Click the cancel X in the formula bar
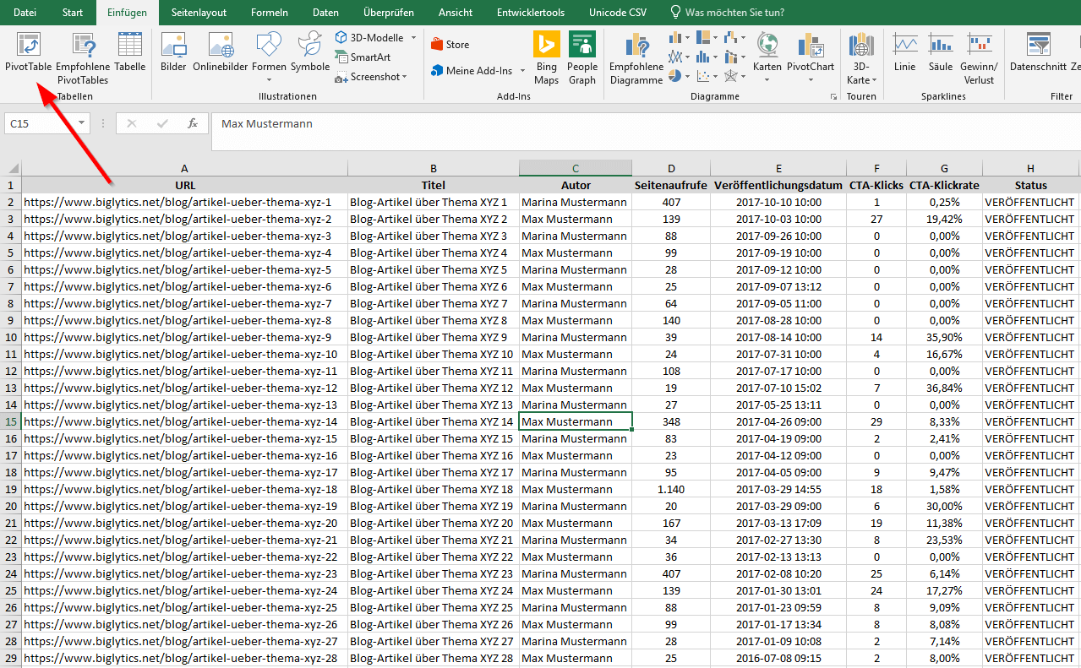Screen dimensions: 1081x668 [x=131, y=123]
